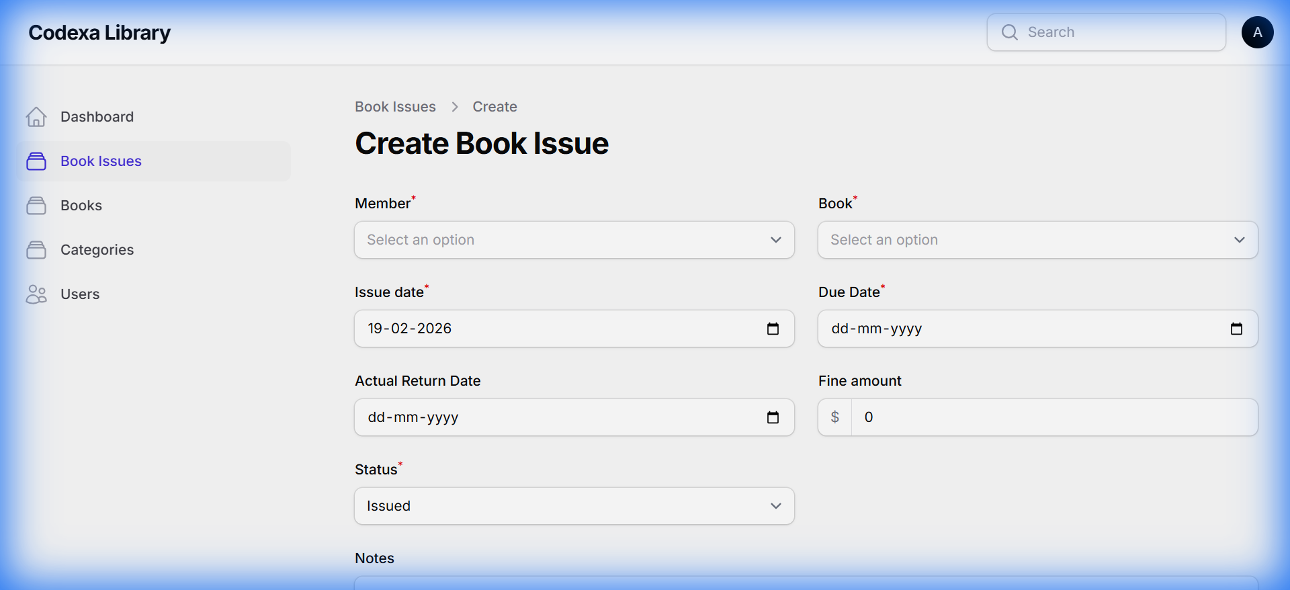Go to Users in the sidebar

(80, 294)
